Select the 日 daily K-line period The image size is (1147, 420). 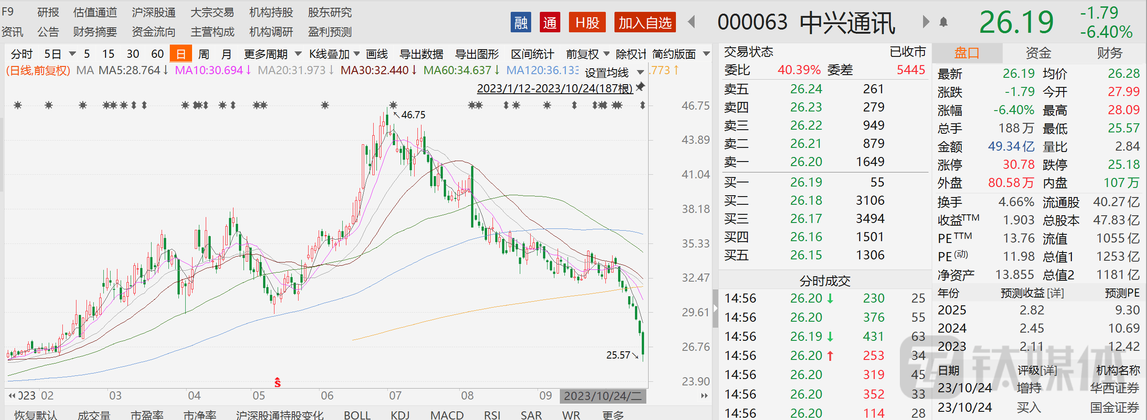click(181, 54)
